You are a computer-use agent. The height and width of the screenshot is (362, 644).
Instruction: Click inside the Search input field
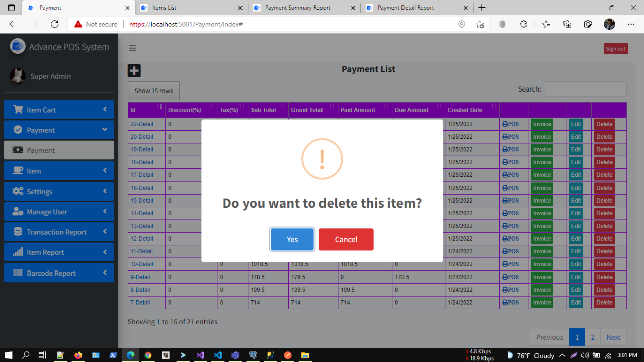click(585, 88)
